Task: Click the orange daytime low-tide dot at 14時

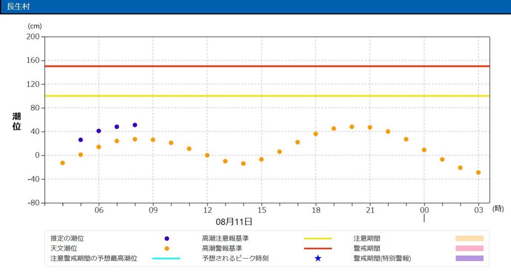Action: coord(243,164)
